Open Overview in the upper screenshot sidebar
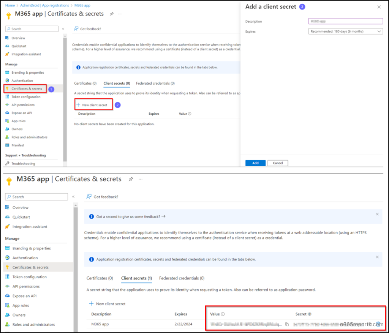This screenshot has width=389, height=333. 15,38
